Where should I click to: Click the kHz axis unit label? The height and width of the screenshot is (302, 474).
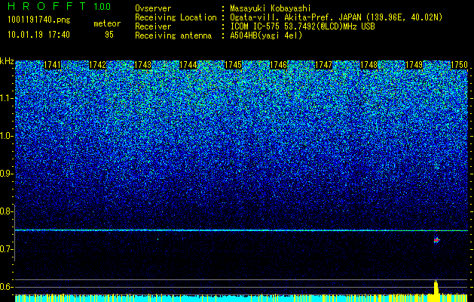click(7, 61)
